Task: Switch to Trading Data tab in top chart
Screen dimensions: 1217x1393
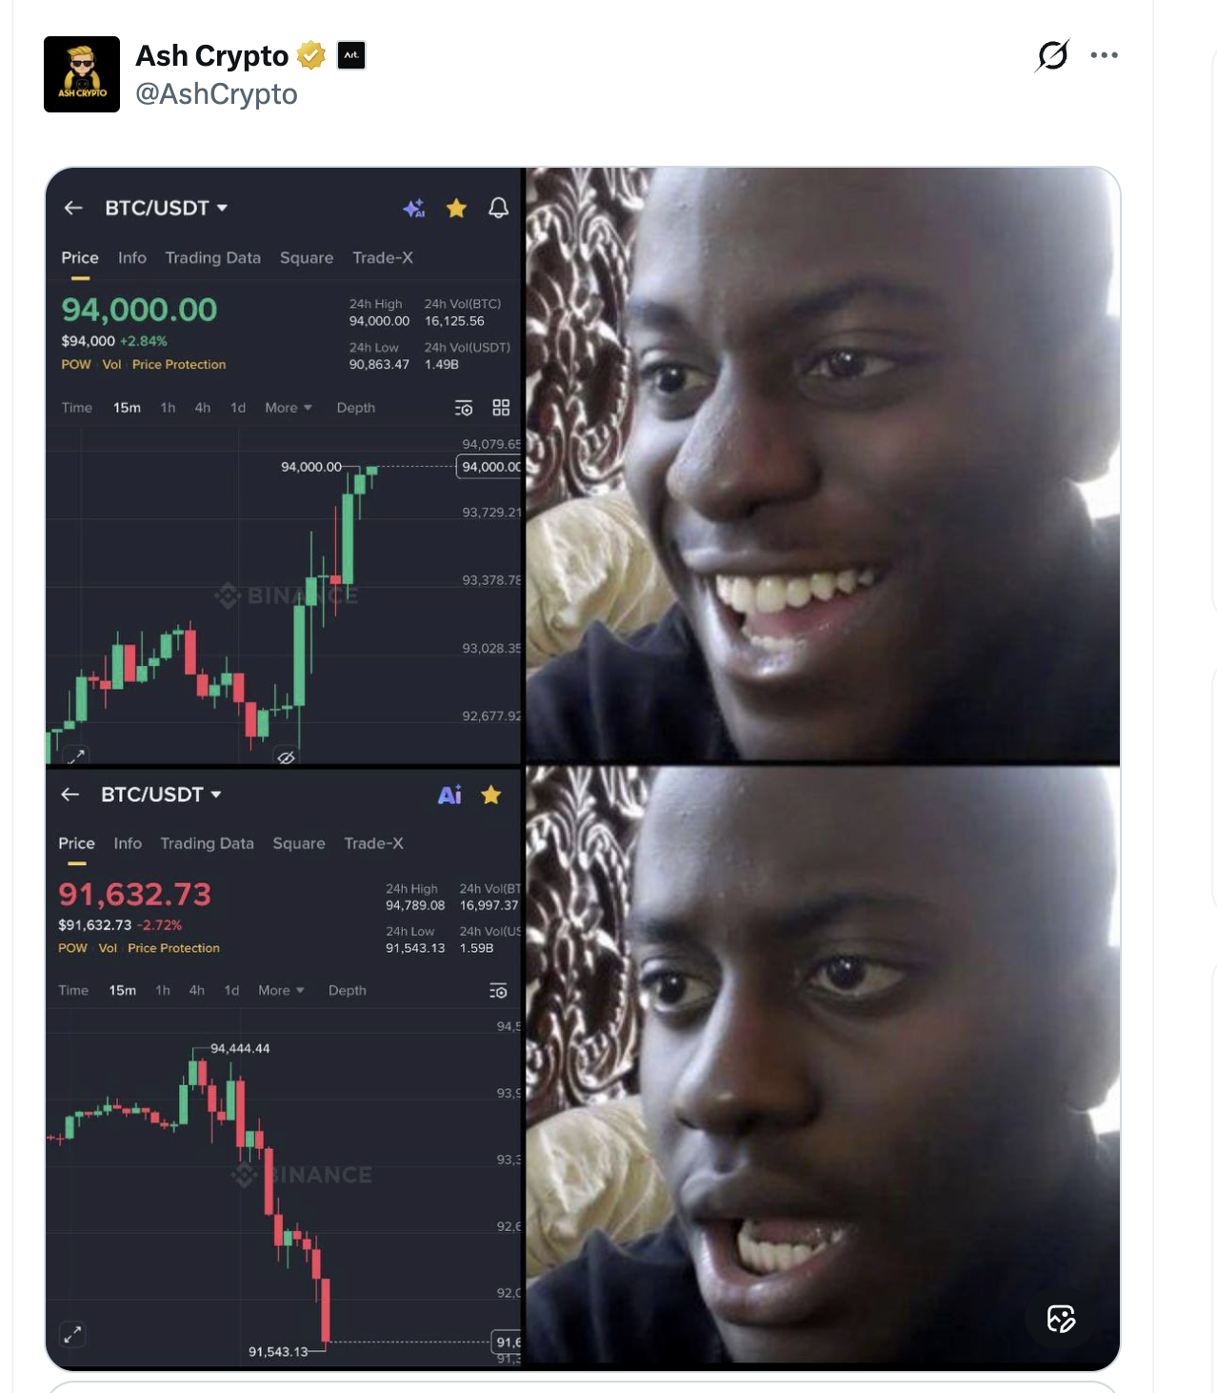Action: [213, 258]
